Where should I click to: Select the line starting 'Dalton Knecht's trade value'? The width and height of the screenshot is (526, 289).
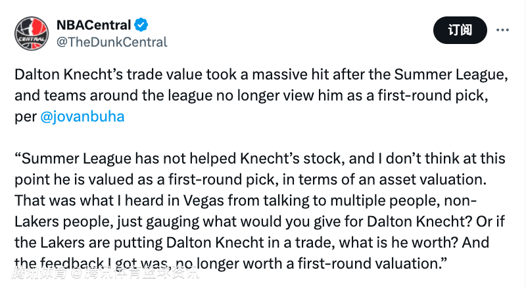tap(261, 74)
